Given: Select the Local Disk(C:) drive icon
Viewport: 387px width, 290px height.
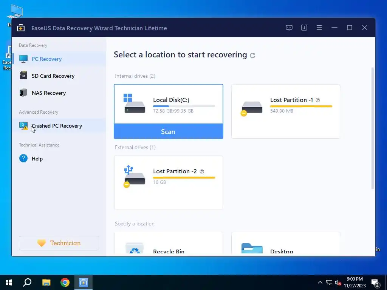Looking at the screenshot, I should point(134,103).
